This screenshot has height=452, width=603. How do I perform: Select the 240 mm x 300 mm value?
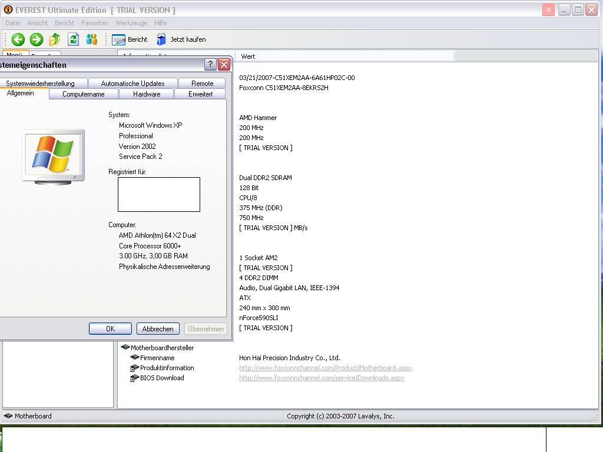pyautogui.click(x=264, y=307)
